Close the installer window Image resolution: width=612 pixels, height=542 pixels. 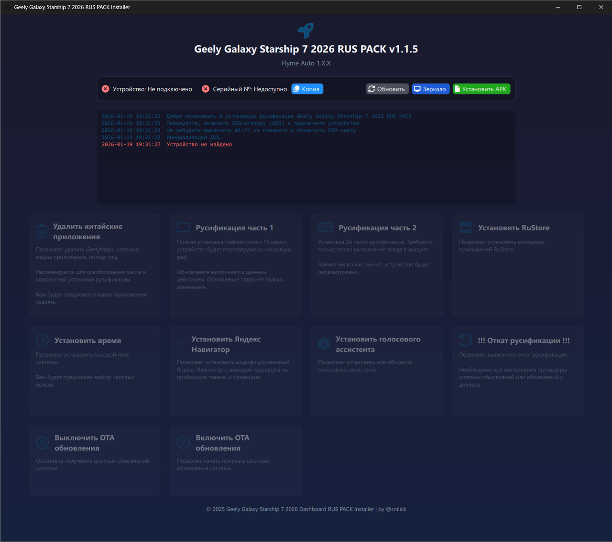[x=601, y=7]
